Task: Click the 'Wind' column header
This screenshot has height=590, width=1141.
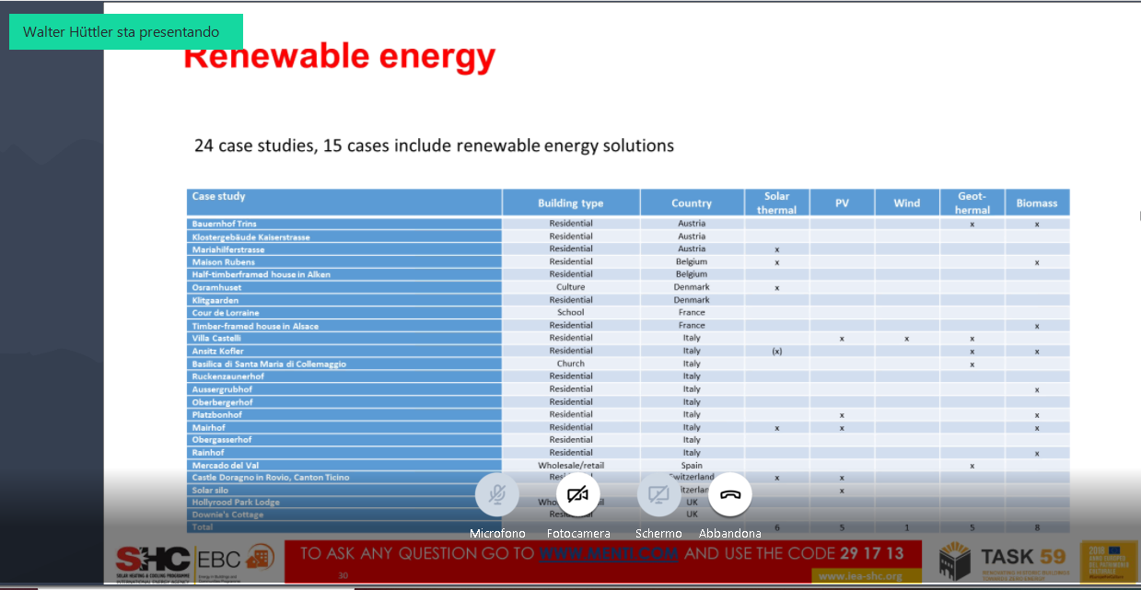Action: pos(907,203)
